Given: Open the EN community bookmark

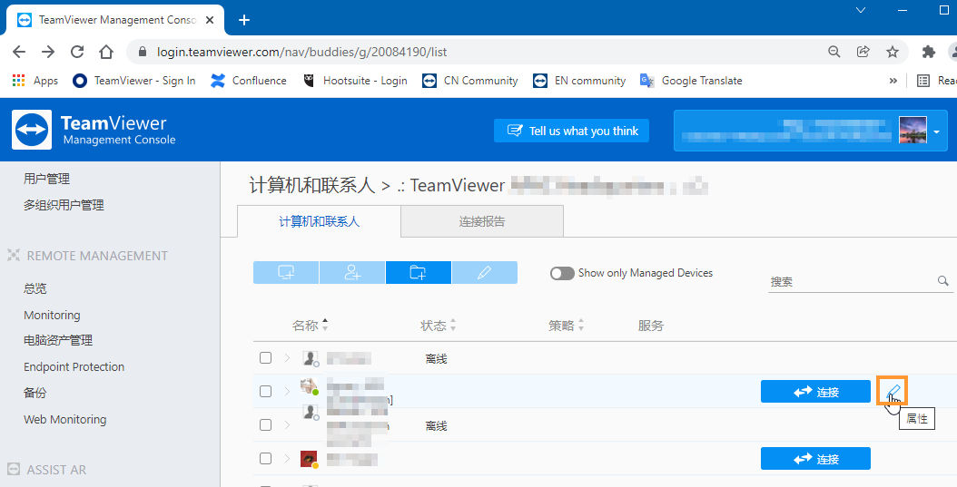Looking at the screenshot, I should tap(579, 81).
